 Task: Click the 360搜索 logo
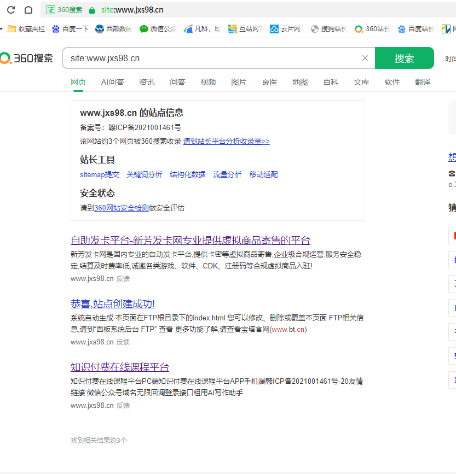27,58
